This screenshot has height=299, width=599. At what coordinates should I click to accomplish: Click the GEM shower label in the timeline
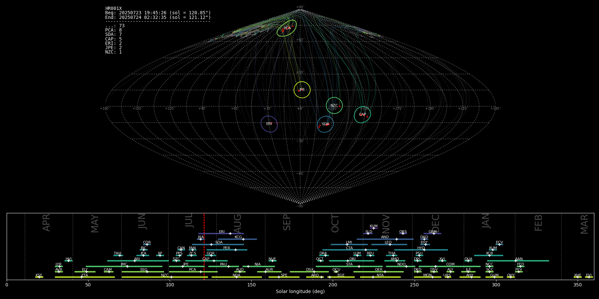(433, 232)
